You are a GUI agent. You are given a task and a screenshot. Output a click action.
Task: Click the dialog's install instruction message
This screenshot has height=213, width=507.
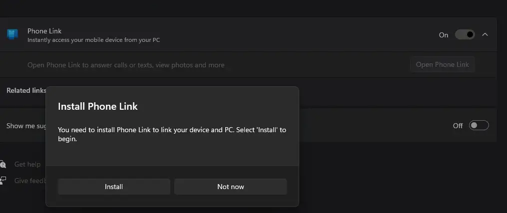pos(172,134)
